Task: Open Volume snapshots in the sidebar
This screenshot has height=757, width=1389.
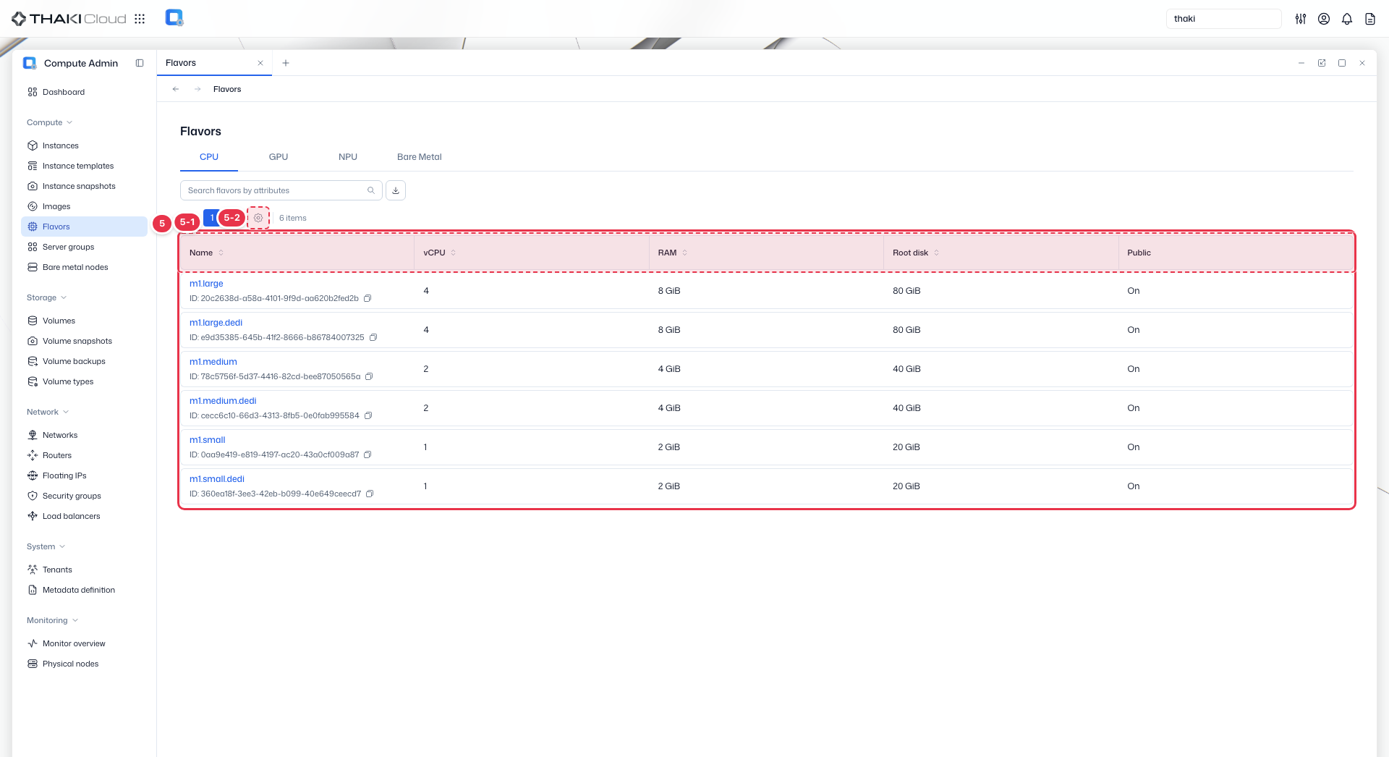Action: point(84,341)
